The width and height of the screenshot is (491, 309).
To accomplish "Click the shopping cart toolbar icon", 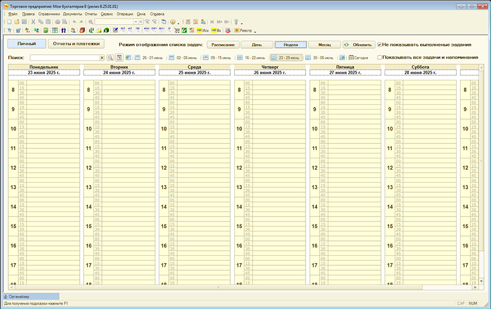I will [x=177, y=30].
